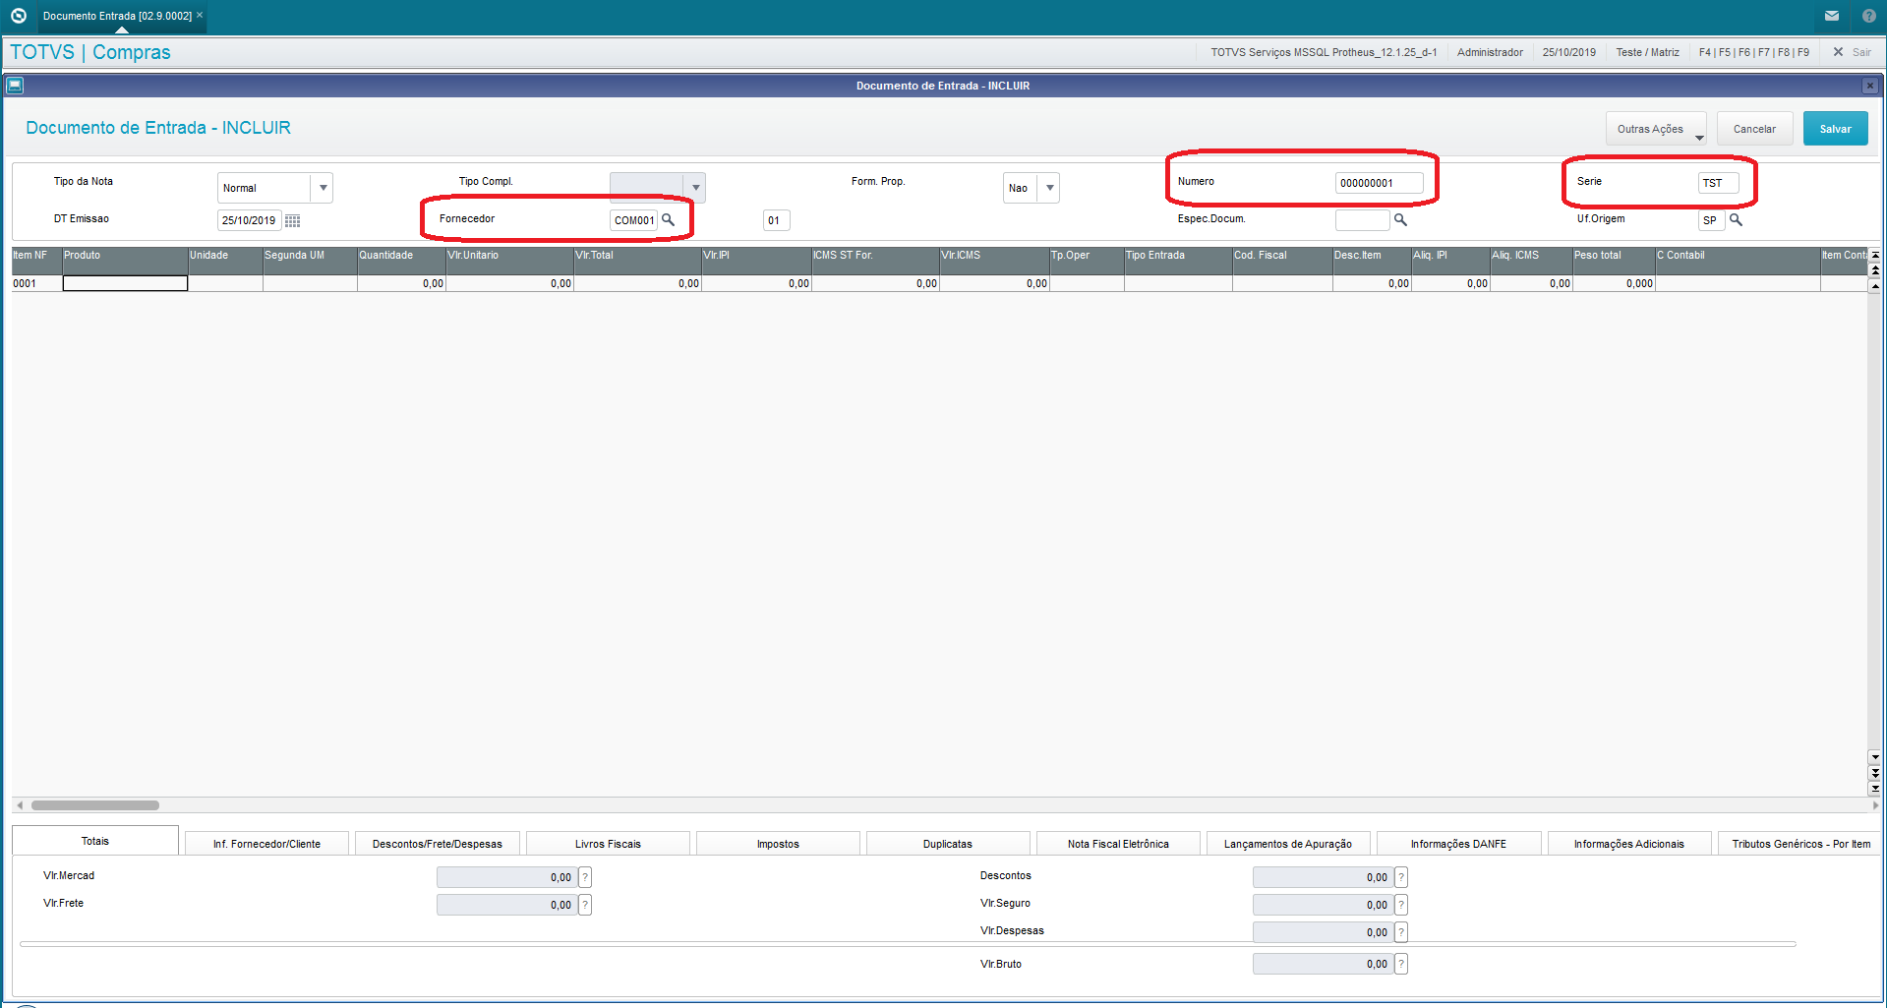Click help icon next to Vlr.Frete
1887x1008 pixels.
pos(585,905)
